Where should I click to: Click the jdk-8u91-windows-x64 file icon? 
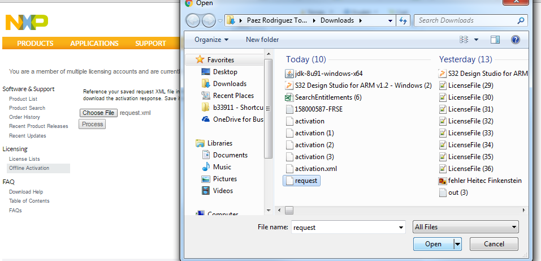point(289,74)
